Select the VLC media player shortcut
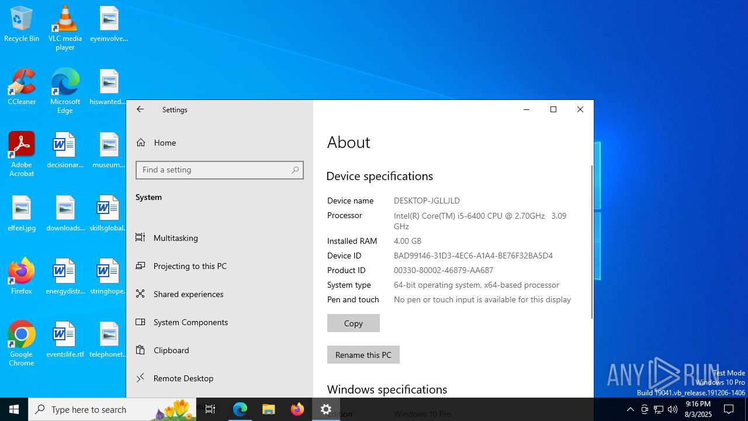Screen dimensions: 748x421 65,27
